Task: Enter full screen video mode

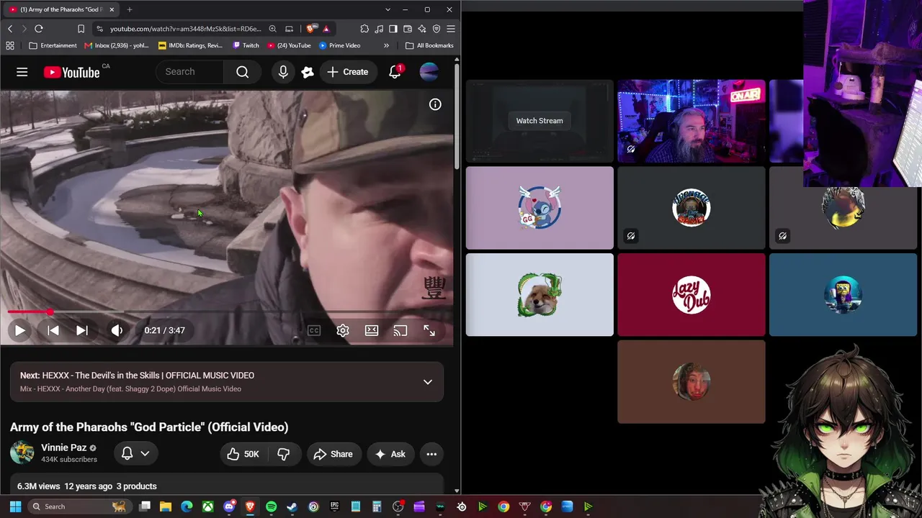Action: point(429,330)
